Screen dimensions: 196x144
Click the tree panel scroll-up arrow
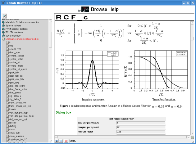(51, 21)
